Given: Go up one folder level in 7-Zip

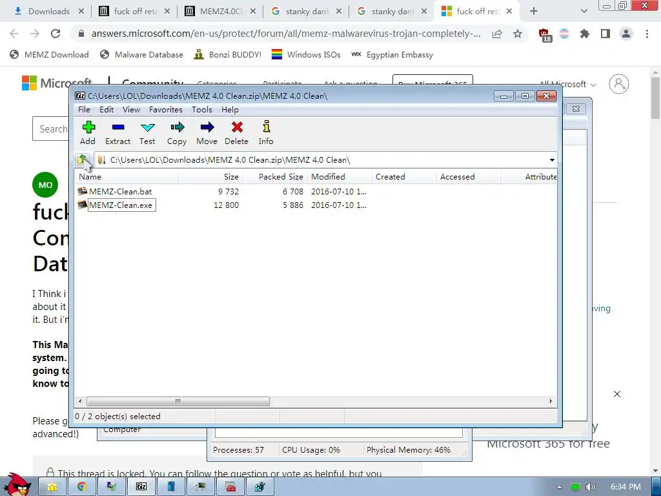Looking at the screenshot, I should tap(82, 160).
